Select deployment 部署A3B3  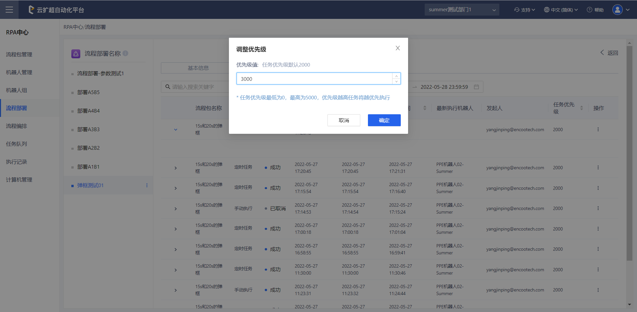click(89, 130)
